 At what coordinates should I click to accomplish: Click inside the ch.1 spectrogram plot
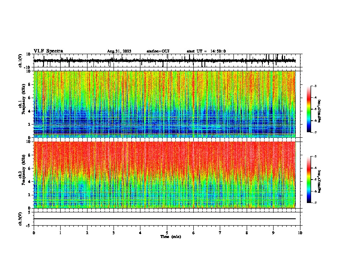(x=164, y=104)
